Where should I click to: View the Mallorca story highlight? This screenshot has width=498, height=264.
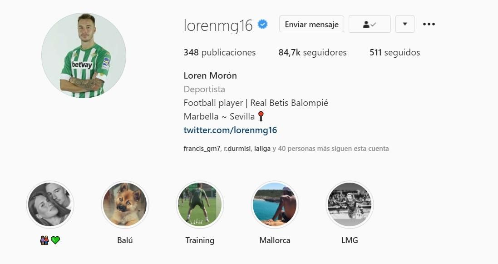click(275, 204)
